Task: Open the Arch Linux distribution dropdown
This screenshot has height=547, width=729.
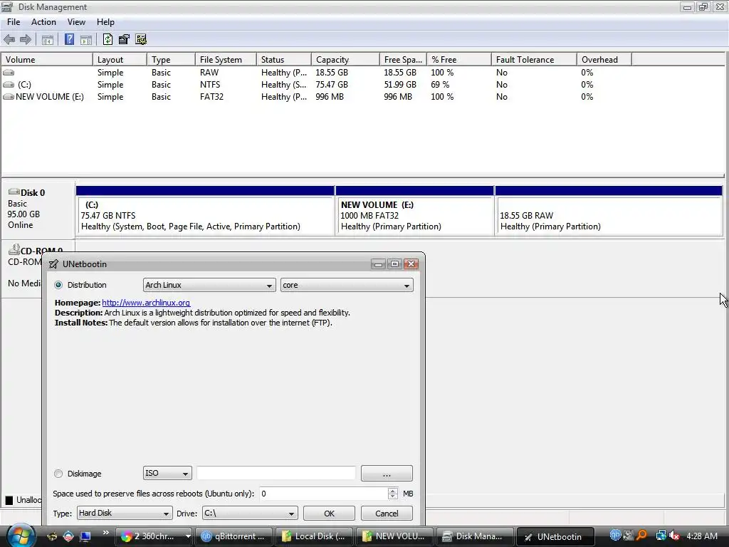Action: 209,285
